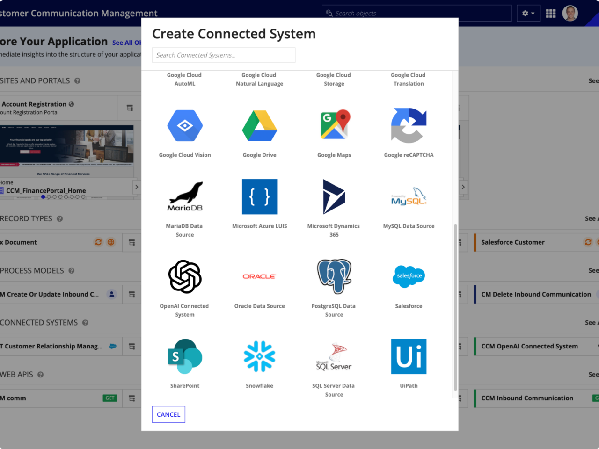
Task: Expand the CCM_FinancePortal_Home carousel with right arrow
Action: pos(136,187)
